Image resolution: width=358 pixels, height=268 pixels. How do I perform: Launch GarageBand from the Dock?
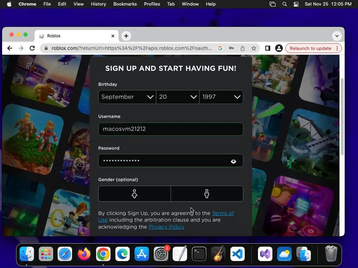218,254
